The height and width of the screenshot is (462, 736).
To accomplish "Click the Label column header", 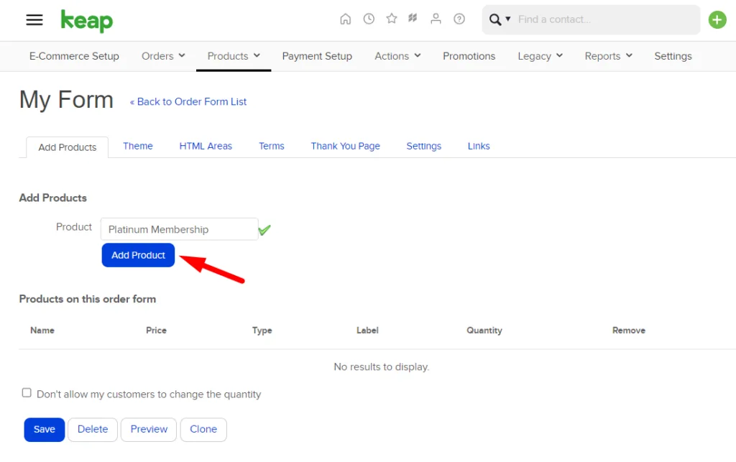I will (x=367, y=331).
